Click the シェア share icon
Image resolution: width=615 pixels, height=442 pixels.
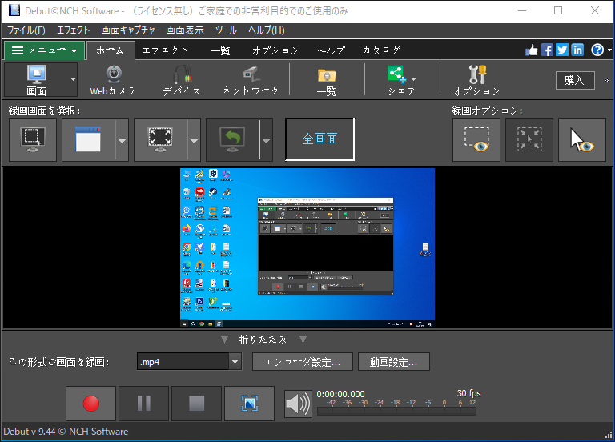point(396,74)
